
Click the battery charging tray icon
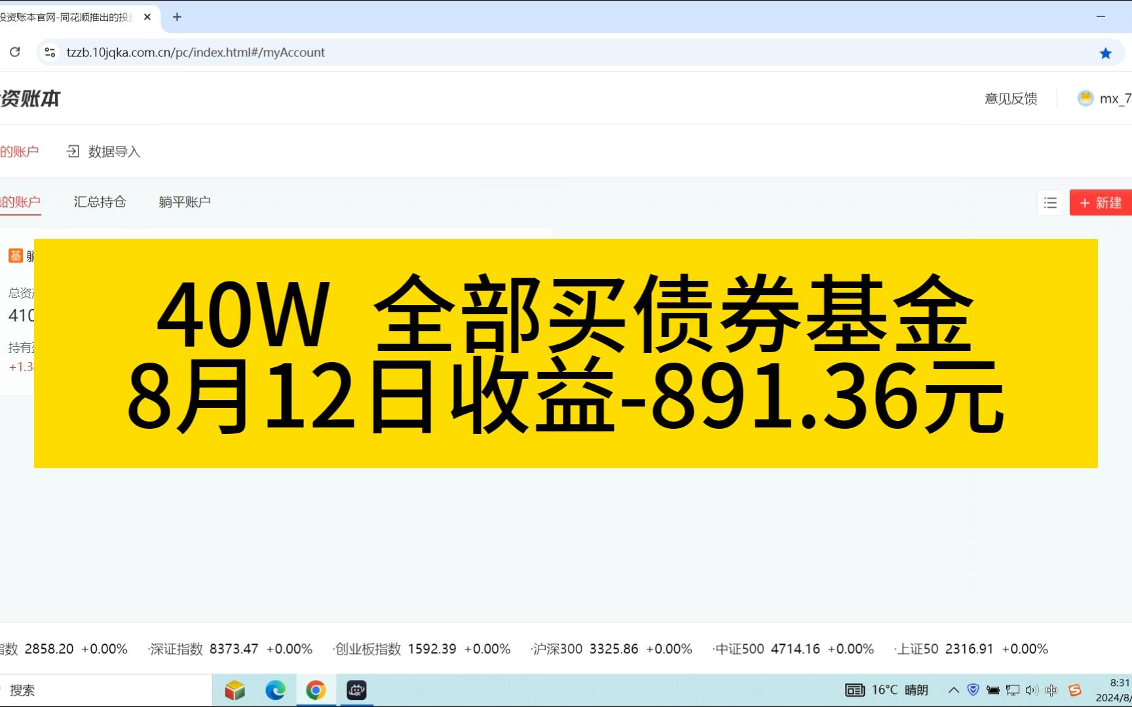point(993,690)
